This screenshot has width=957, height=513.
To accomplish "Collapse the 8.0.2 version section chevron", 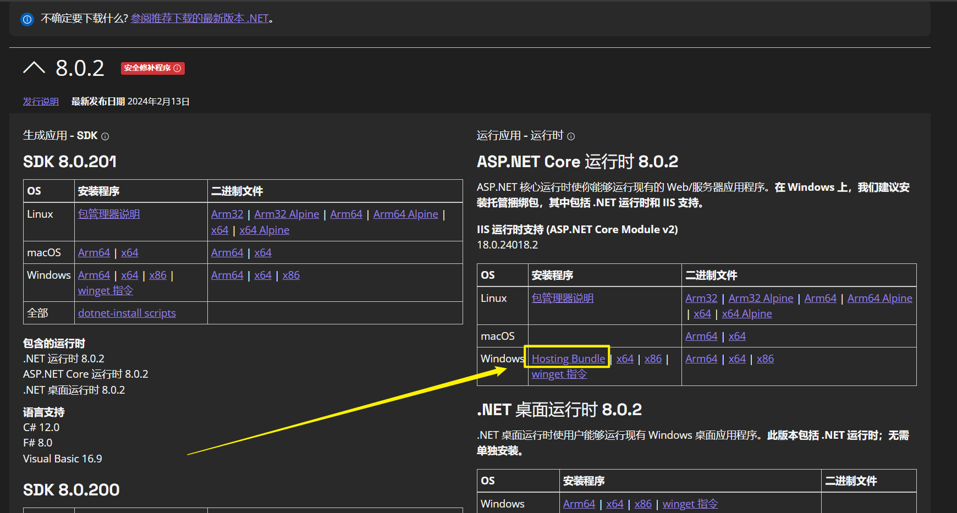I will click(x=34, y=68).
